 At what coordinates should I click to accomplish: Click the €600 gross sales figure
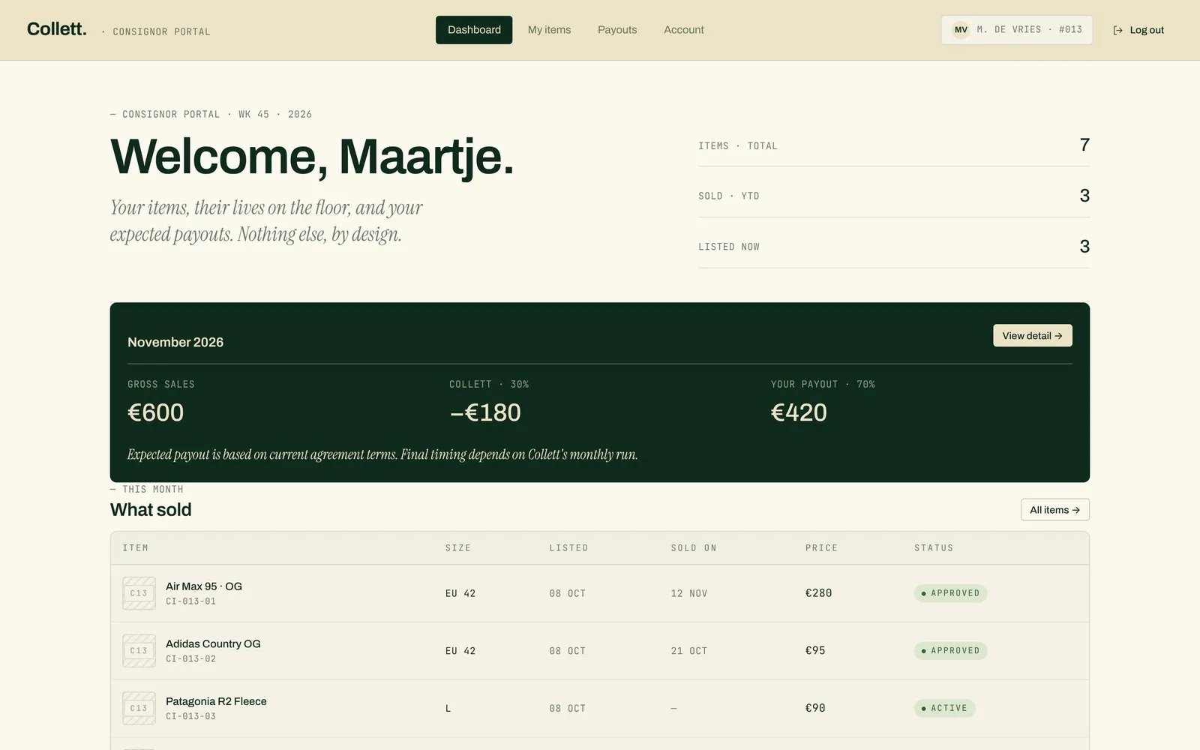(x=155, y=412)
